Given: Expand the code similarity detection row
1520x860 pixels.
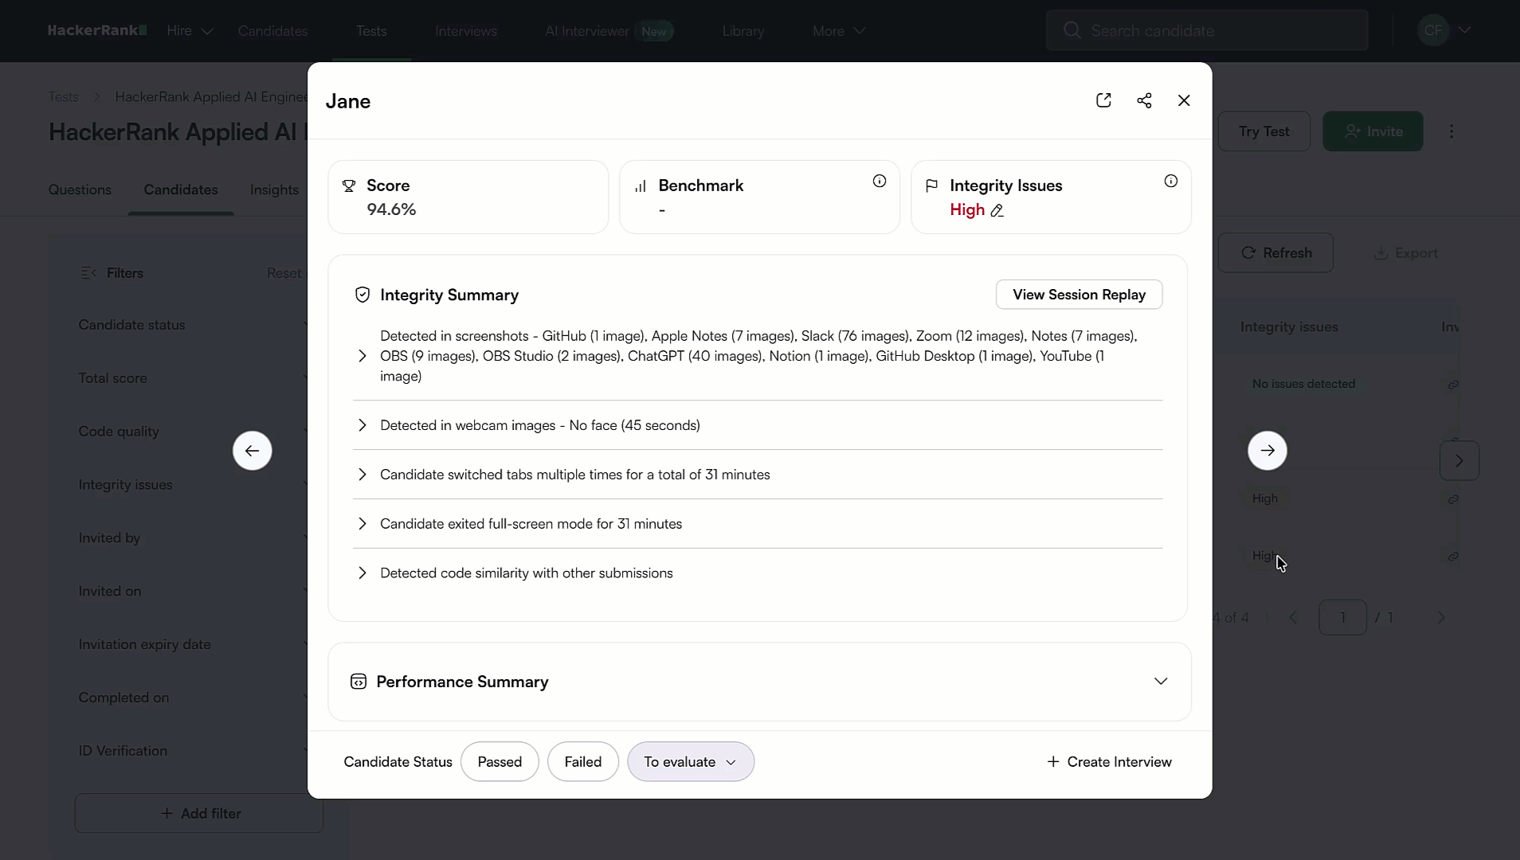Looking at the screenshot, I should click(362, 573).
